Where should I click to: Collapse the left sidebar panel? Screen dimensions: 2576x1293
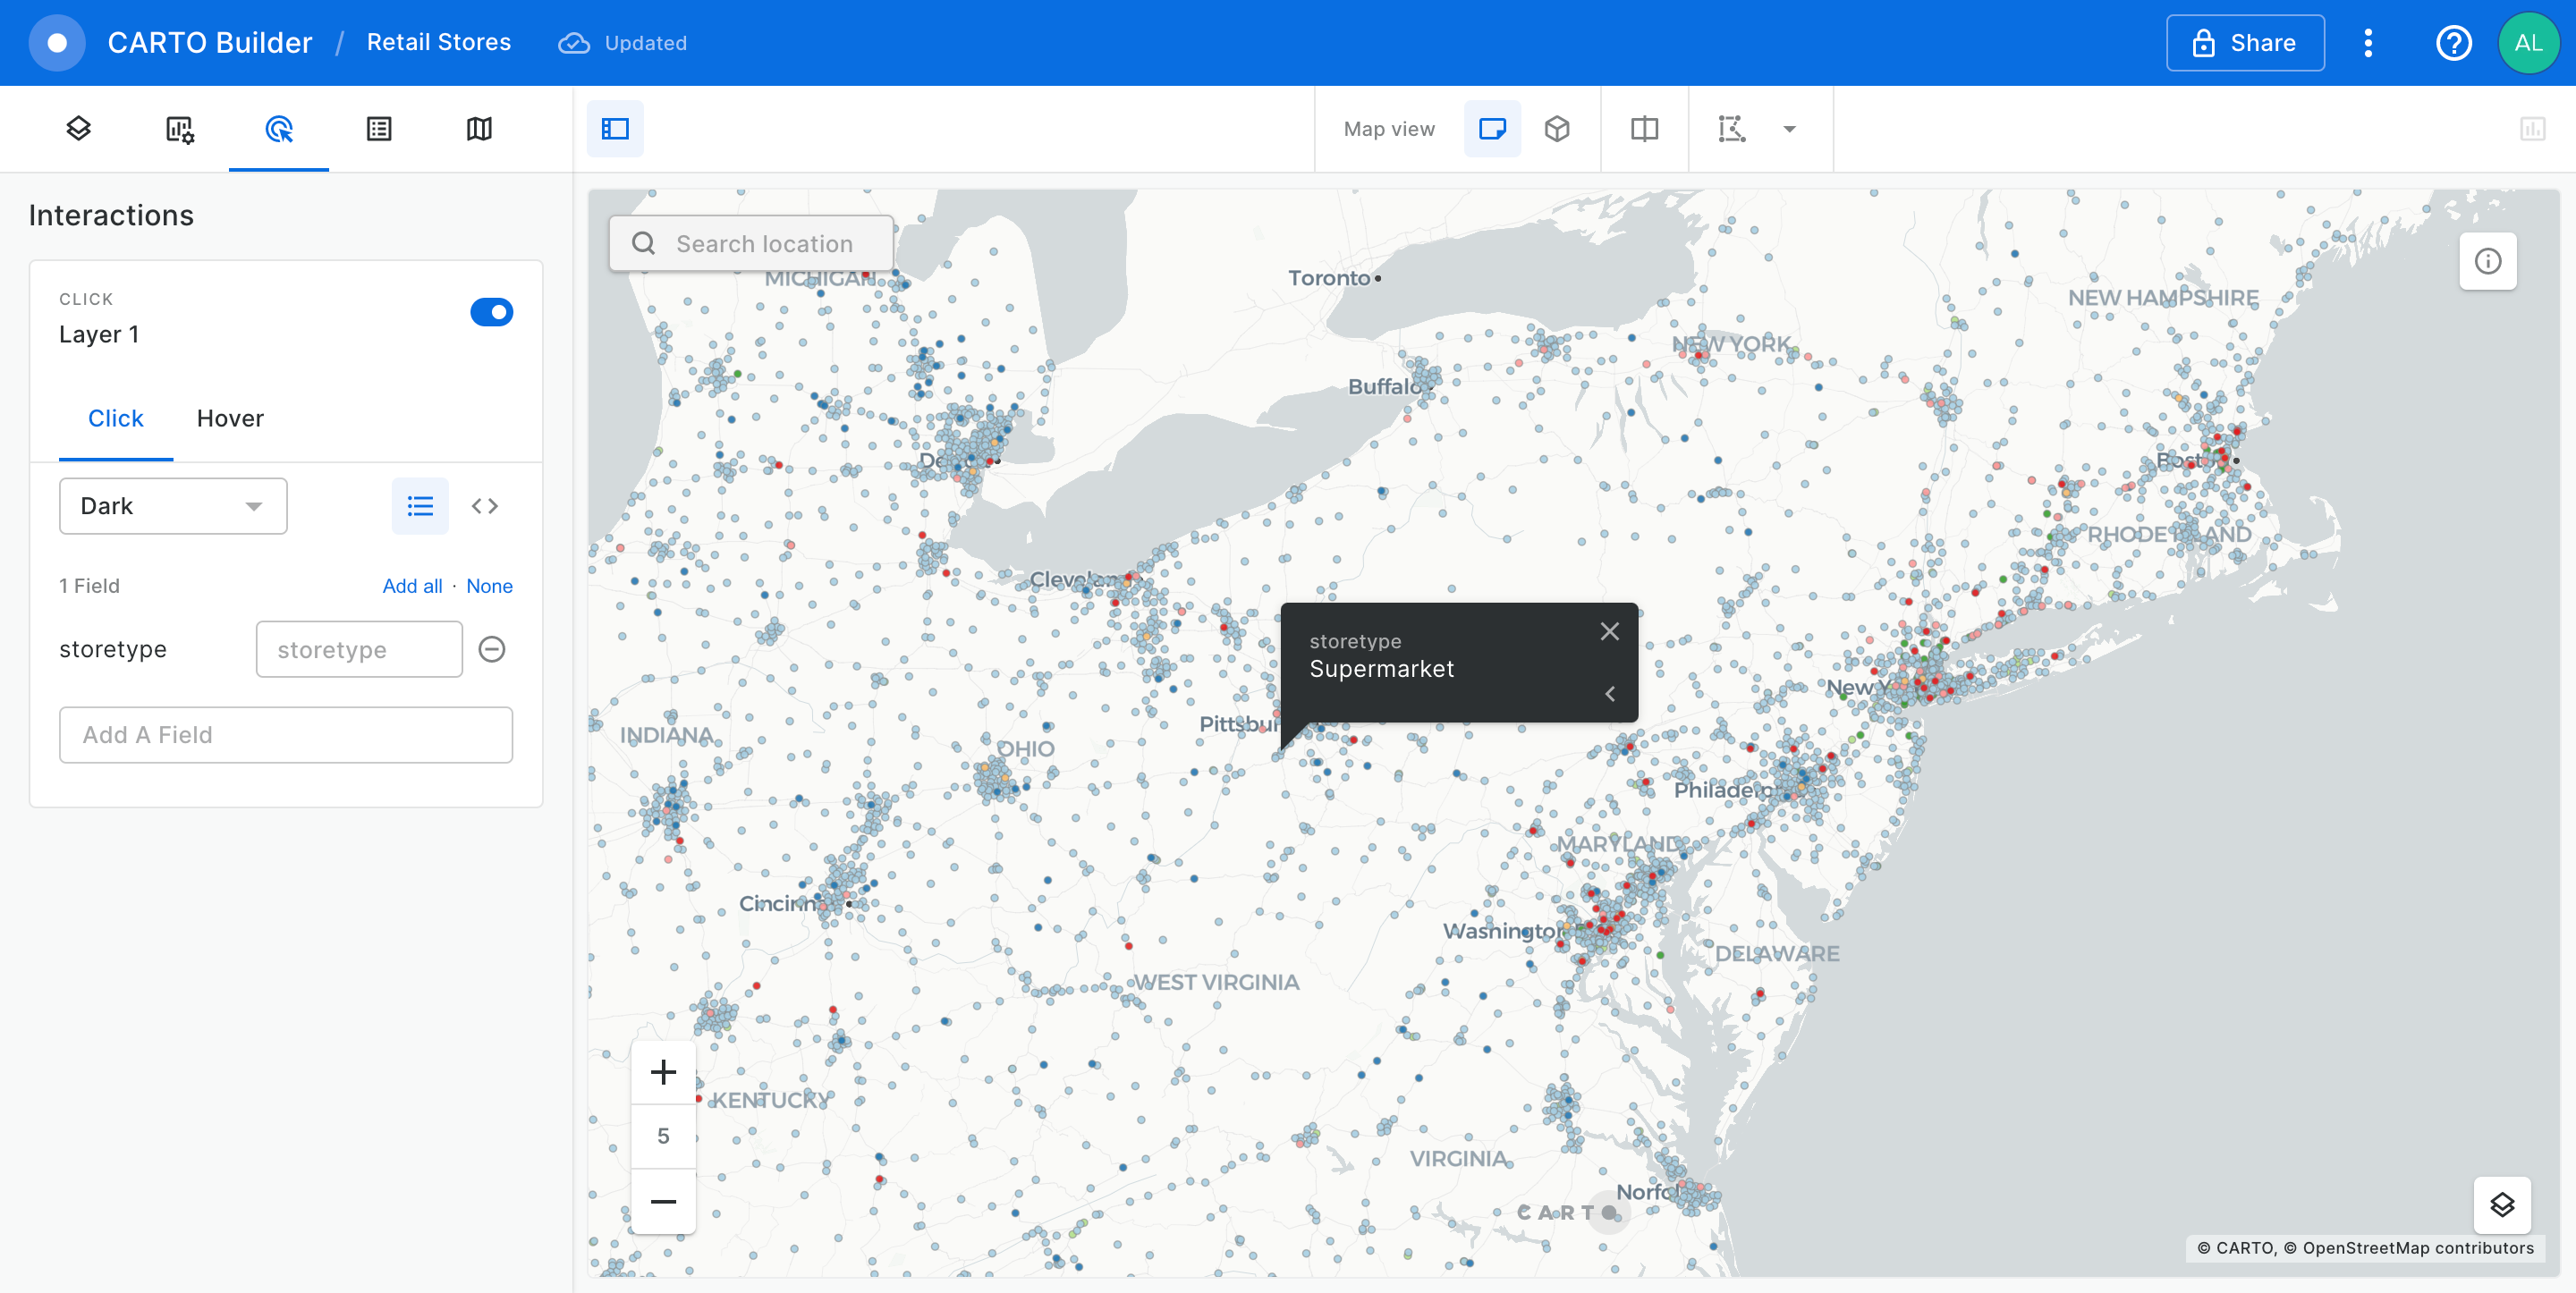click(x=615, y=129)
